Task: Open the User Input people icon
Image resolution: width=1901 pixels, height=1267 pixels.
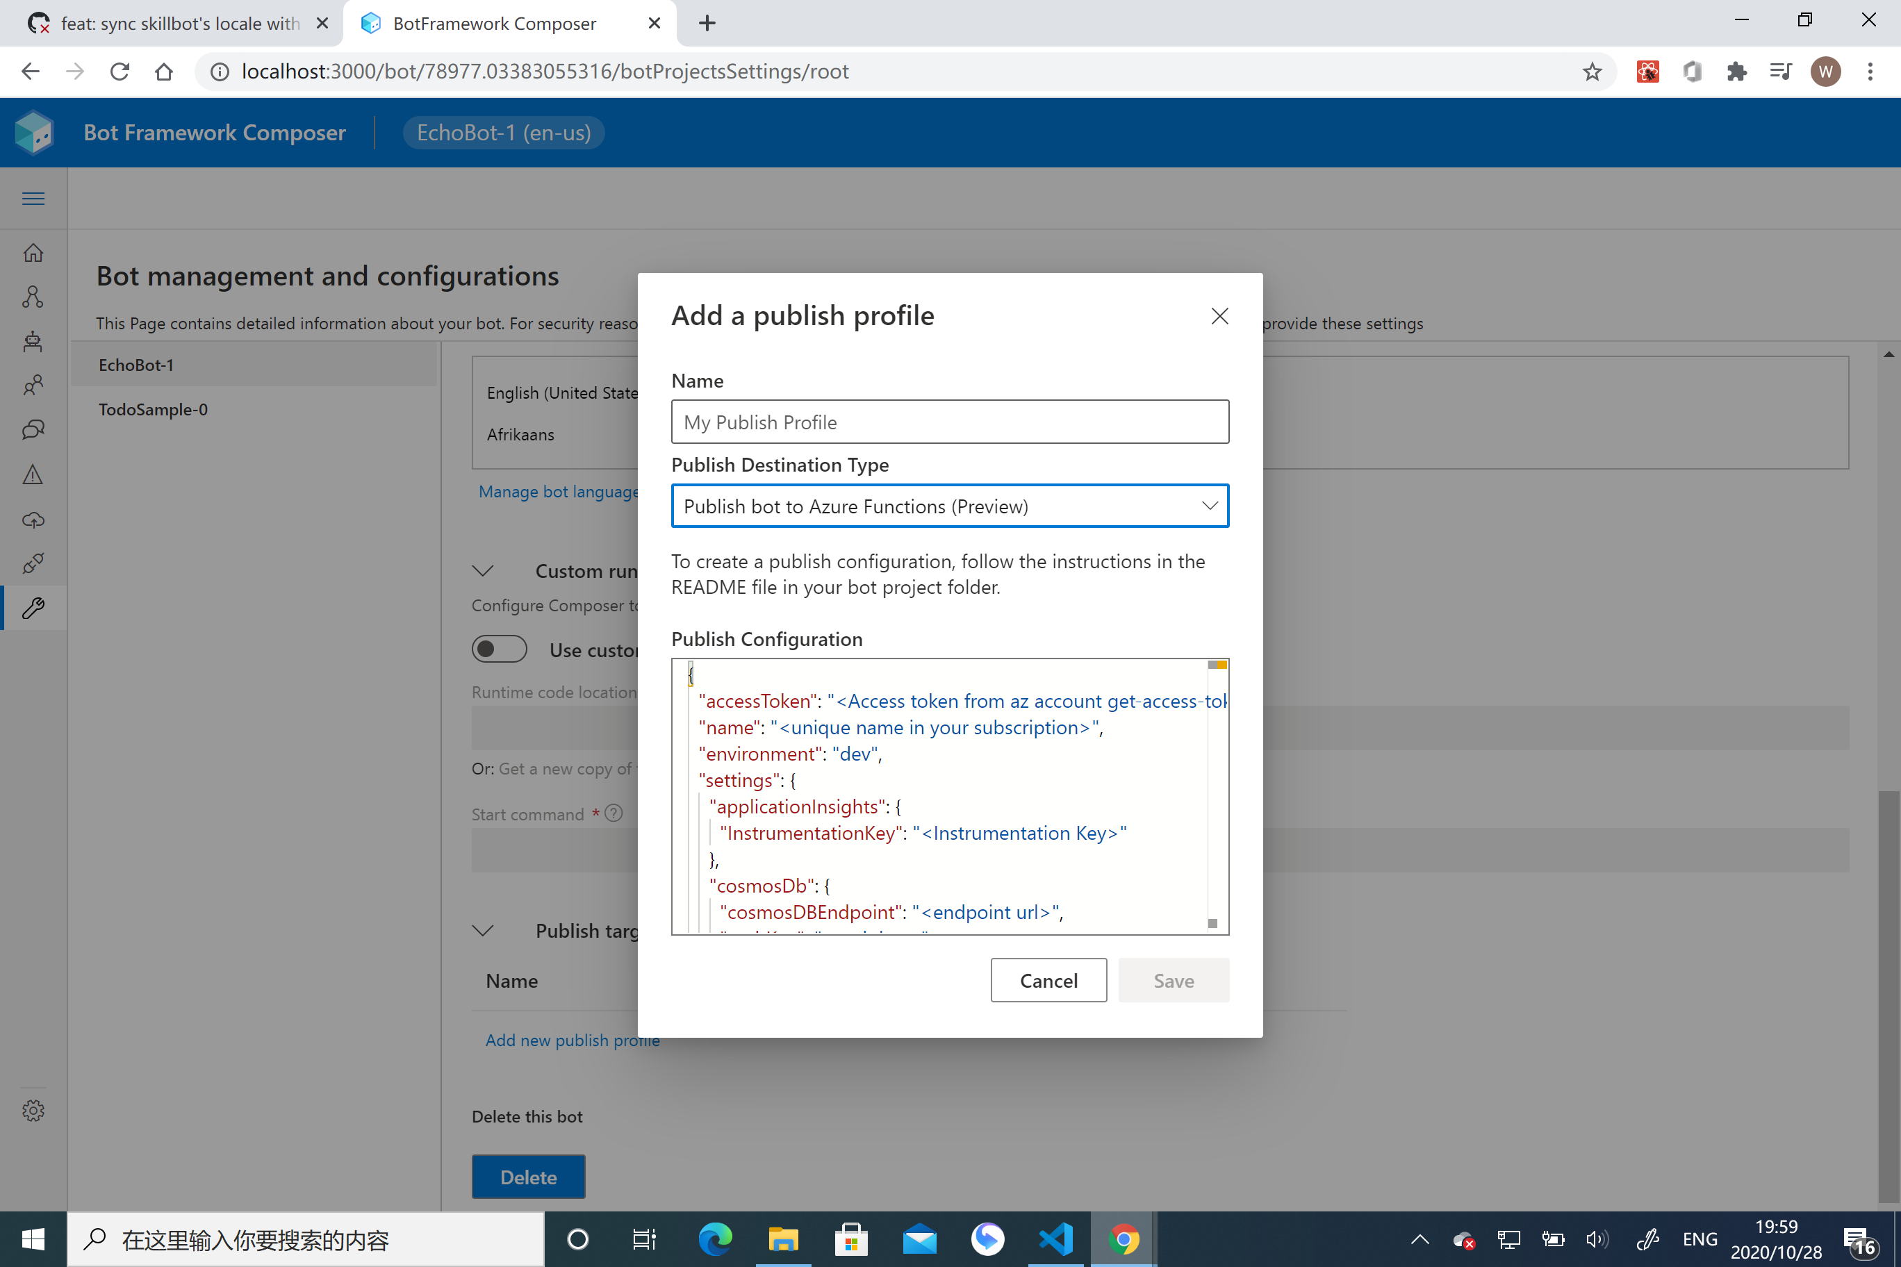Action: click(x=33, y=386)
